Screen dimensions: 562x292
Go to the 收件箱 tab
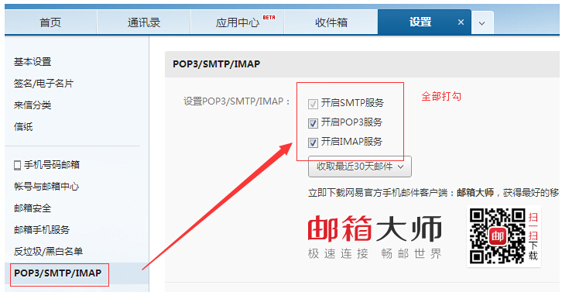(x=331, y=22)
